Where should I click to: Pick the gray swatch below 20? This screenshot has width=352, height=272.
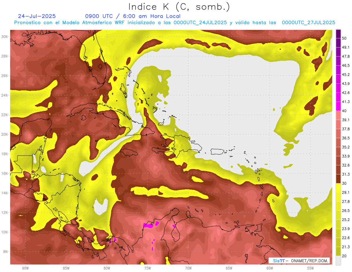point(338,261)
